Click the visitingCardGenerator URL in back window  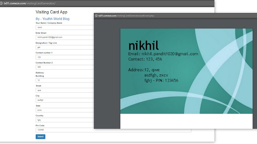click(30, 3)
